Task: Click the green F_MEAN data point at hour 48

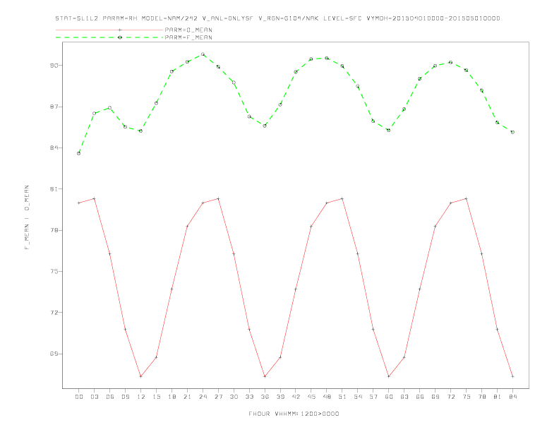Action: click(x=327, y=58)
